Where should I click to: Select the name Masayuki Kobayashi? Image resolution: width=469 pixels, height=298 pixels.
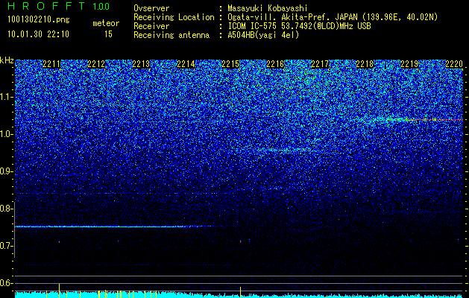click(268, 8)
